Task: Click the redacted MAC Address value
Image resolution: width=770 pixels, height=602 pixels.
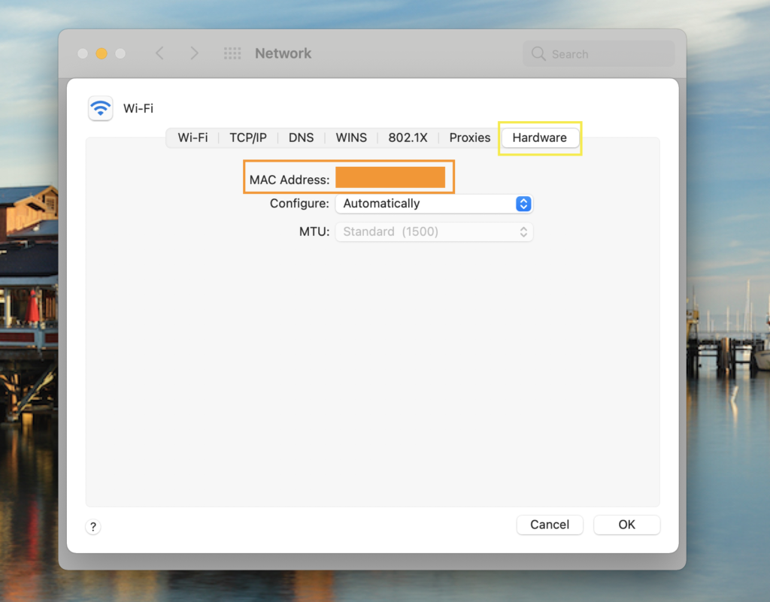Action: (390, 178)
